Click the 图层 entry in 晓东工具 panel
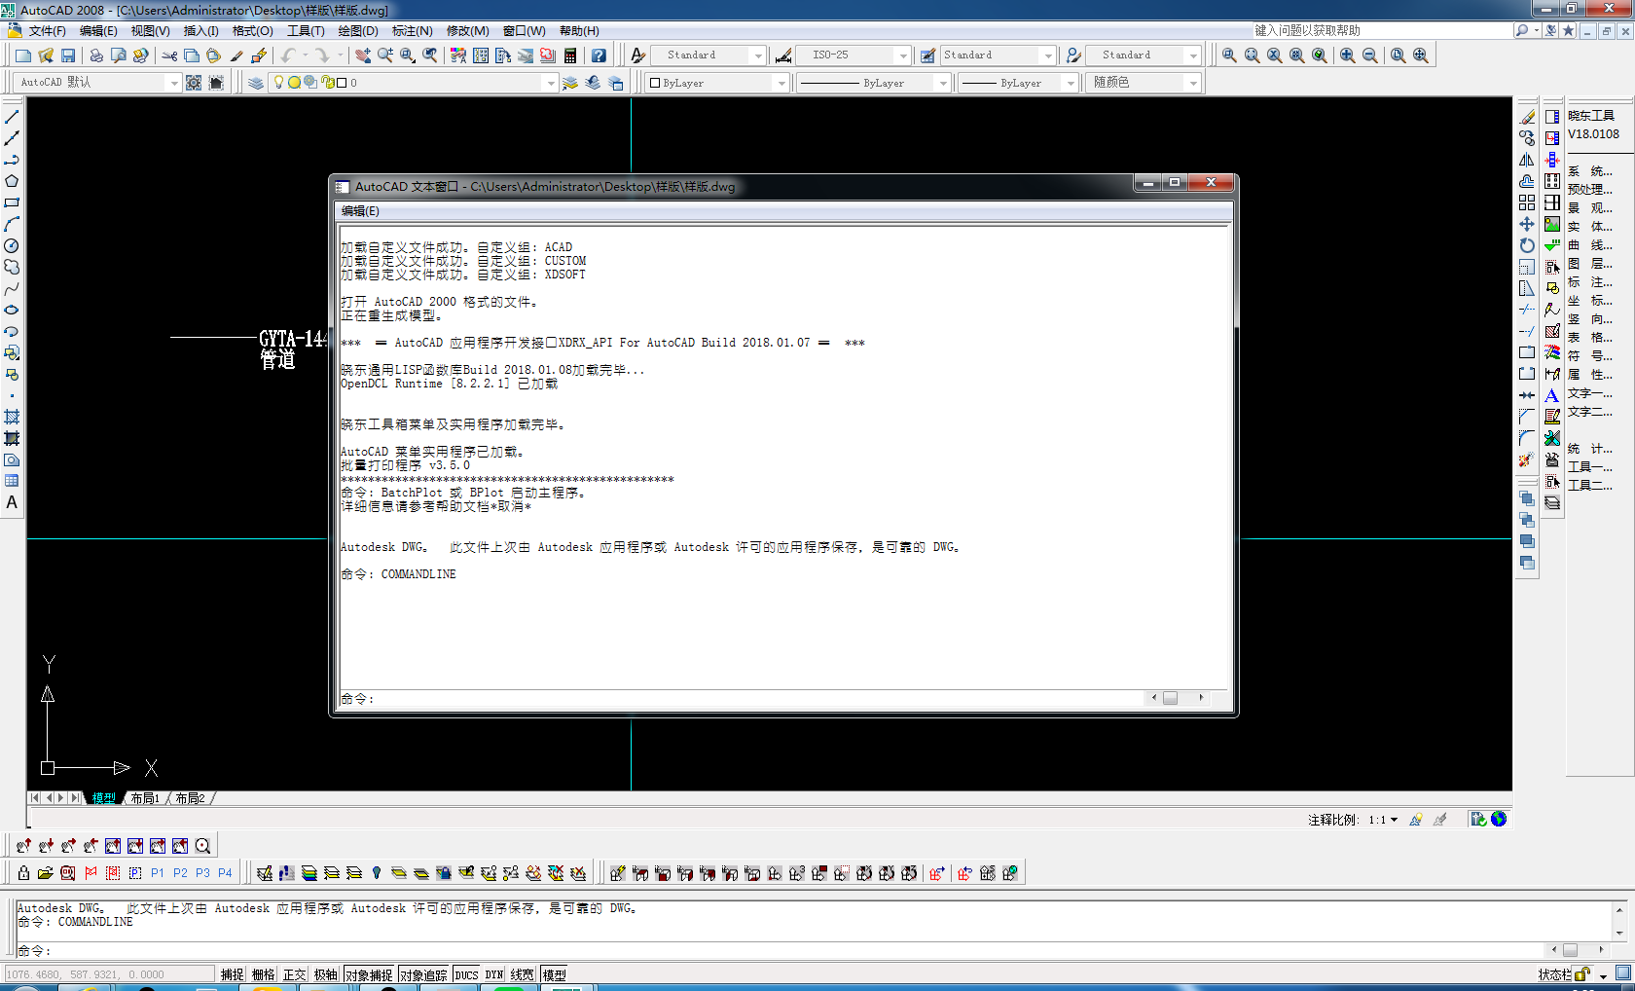Image resolution: width=1635 pixels, height=991 pixels. point(1590,264)
